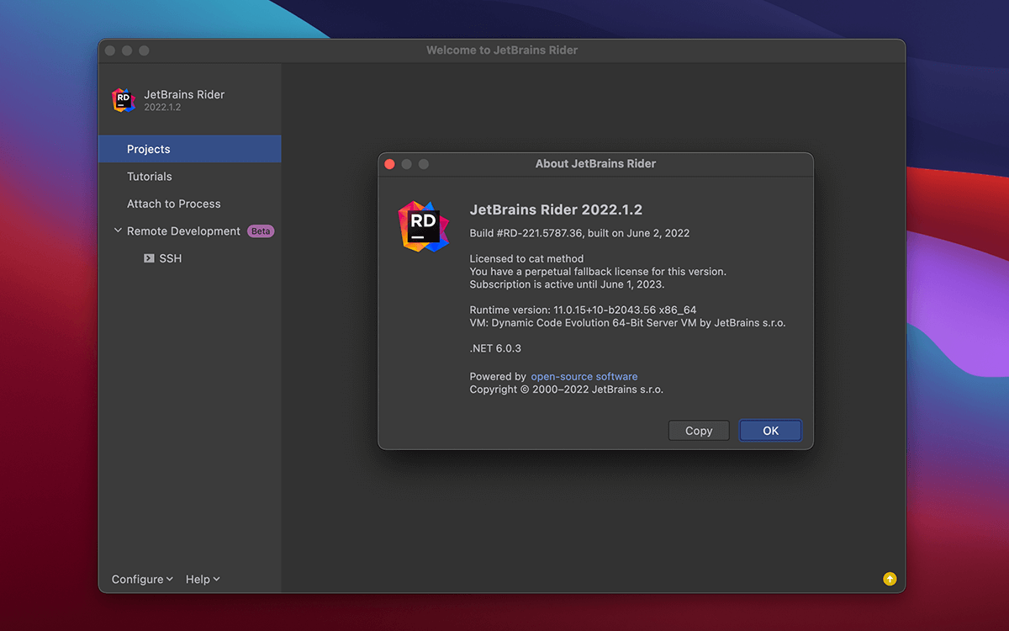Screen dimensions: 1009x631
Task: Click the Build #RD-221.5787.36 line
Action: [x=579, y=233]
